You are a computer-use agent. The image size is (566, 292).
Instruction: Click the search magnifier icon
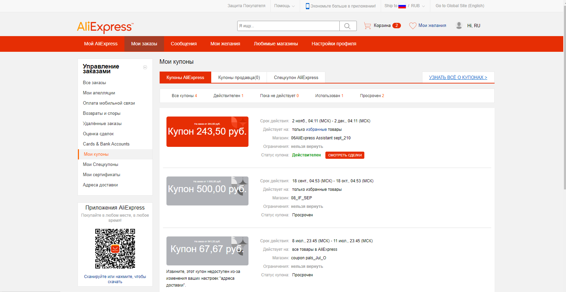pos(348,26)
